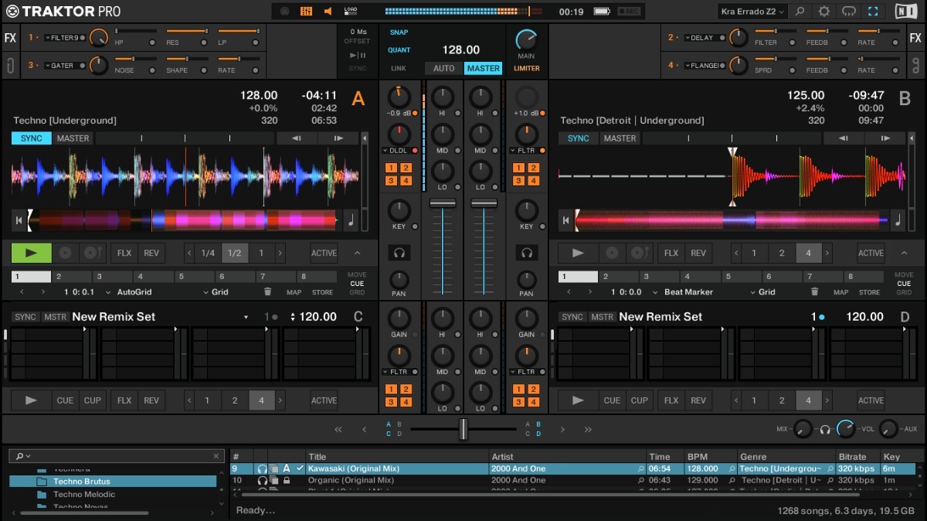Enable LINK tempo sync
927x521 pixels.
[399, 68]
